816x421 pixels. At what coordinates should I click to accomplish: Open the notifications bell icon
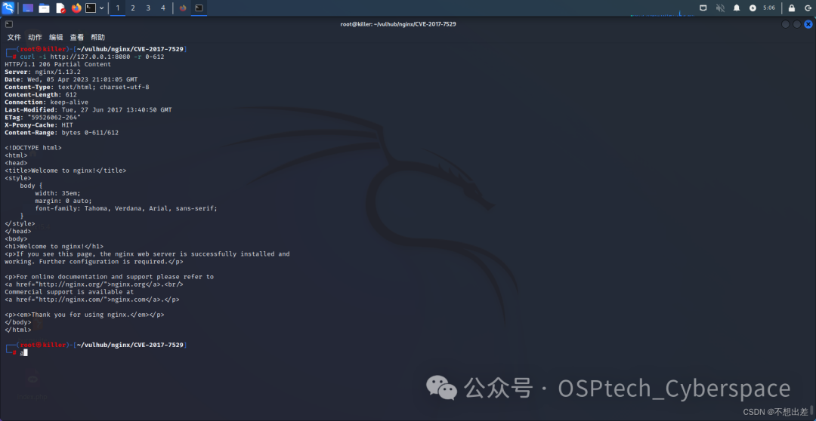(x=737, y=8)
